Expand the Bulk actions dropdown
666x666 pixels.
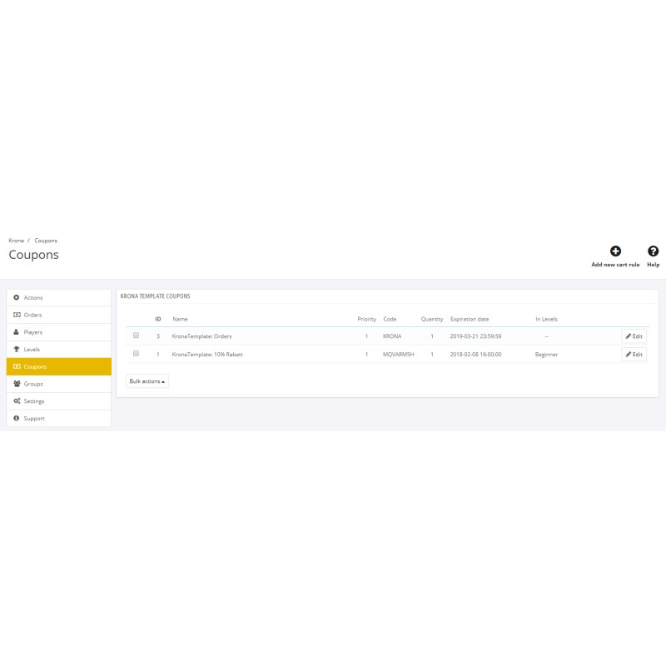click(147, 380)
